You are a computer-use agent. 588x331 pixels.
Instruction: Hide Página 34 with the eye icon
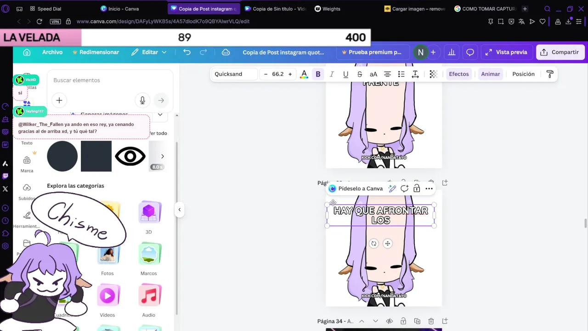pyautogui.click(x=389, y=321)
